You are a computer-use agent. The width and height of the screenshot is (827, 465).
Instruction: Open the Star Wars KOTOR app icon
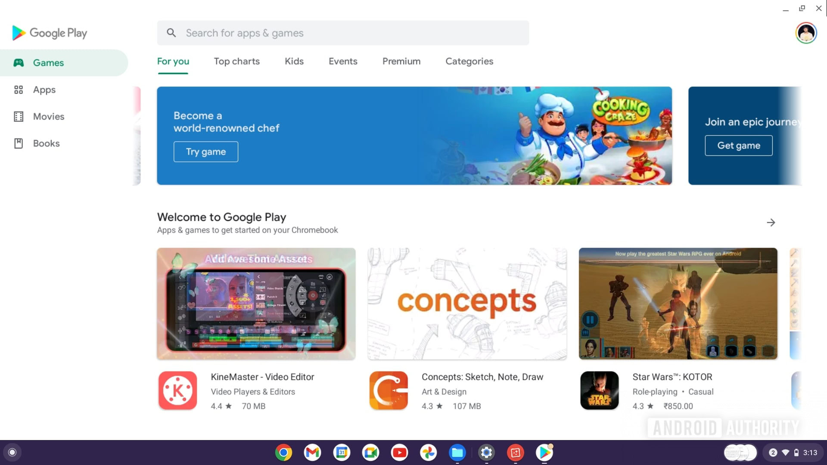(x=599, y=391)
